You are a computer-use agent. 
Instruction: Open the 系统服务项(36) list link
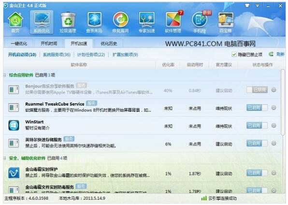pyautogui.click(x=57, y=55)
